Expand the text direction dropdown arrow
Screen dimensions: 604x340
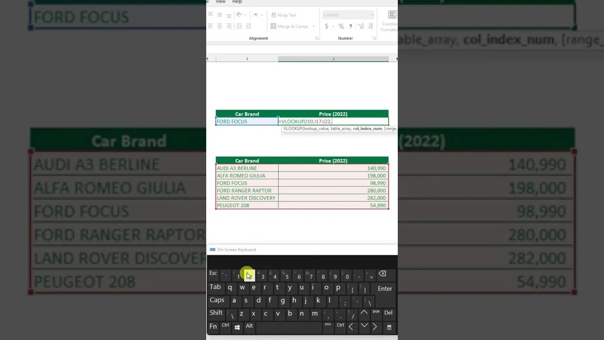tap(261, 15)
